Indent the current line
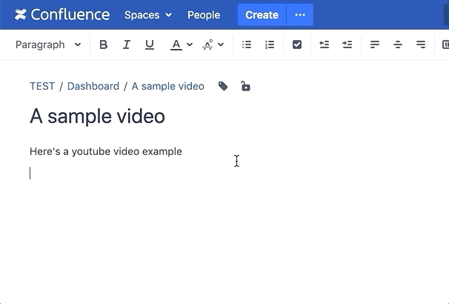 [x=347, y=44]
